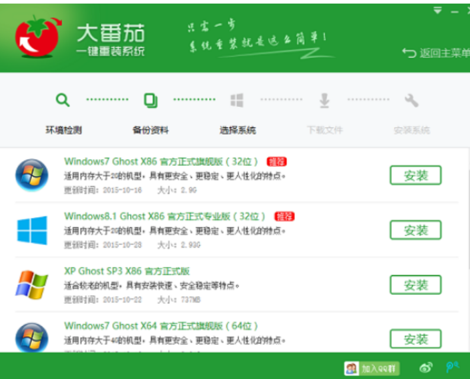Image resolution: width=470 pixels, height=379 pixels.
Task: Click the 2015-10-16 update date text
Action: pyautogui.click(x=122, y=190)
